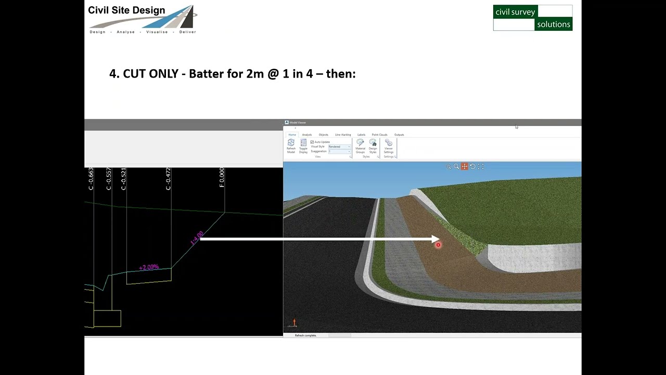Open the Objects ribbon tab
The width and height of the screenshot is (666, 375).
[324, 135]
